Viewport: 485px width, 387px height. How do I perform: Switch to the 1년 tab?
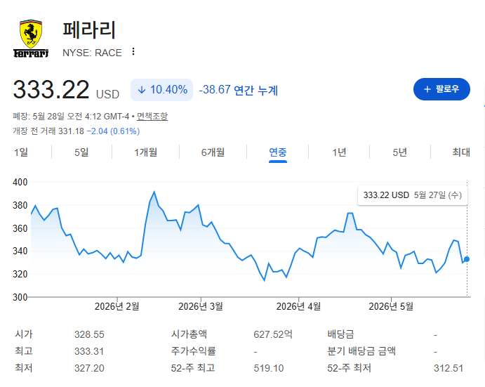point(339,152)
